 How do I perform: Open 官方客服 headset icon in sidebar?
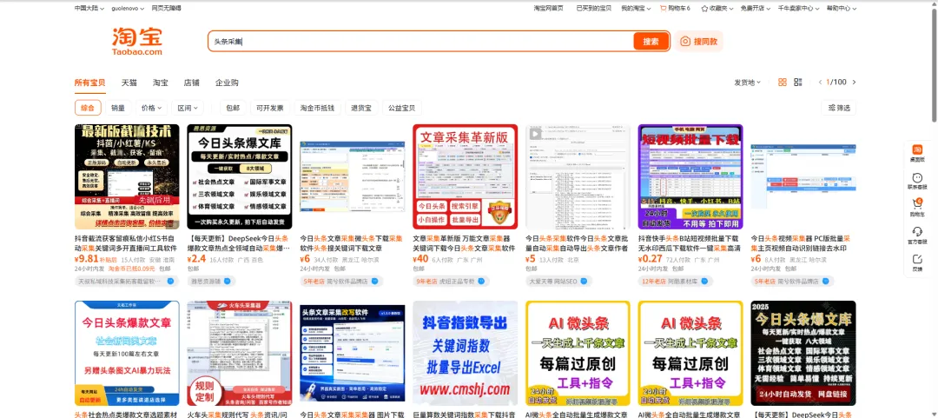(x=917, y=236)
